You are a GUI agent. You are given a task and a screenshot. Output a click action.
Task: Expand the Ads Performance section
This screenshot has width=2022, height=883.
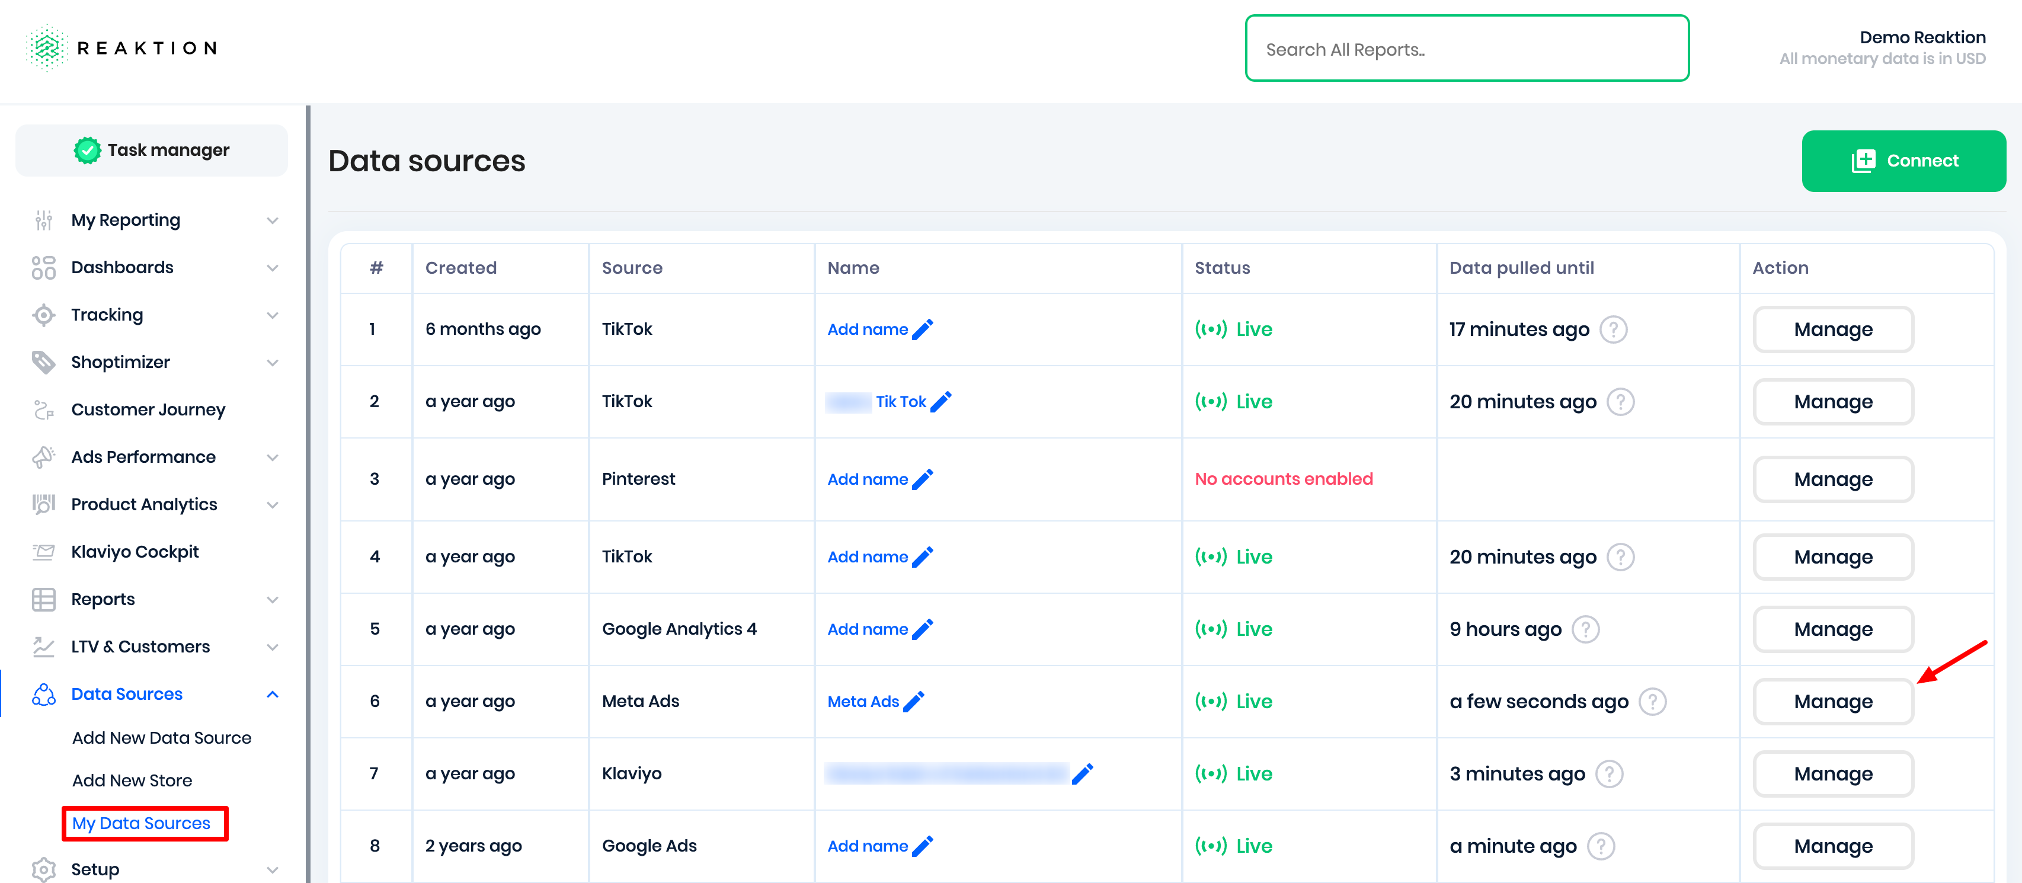click(x=273, y=458)
